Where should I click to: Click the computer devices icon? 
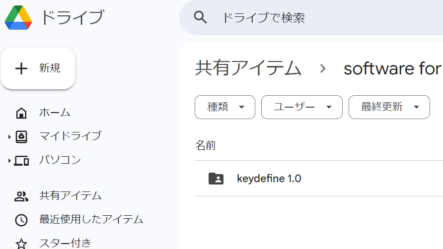21,161
